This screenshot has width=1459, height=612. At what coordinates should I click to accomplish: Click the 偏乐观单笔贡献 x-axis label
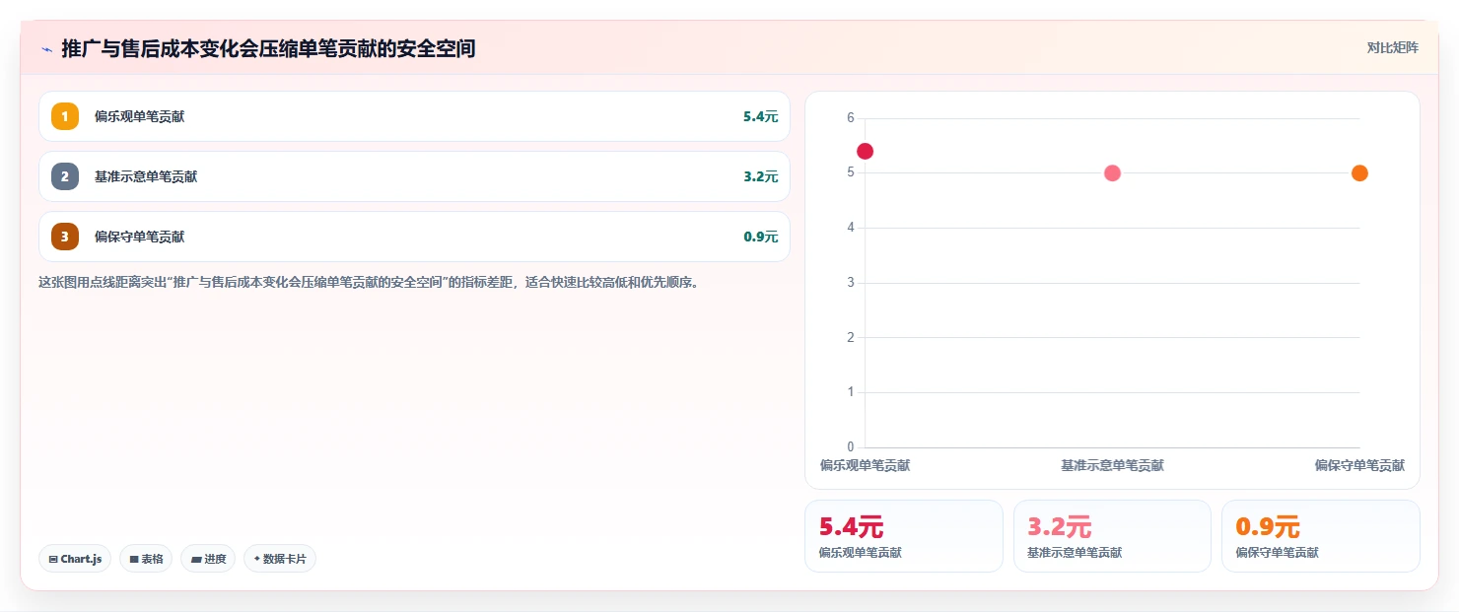pos(865,465)
